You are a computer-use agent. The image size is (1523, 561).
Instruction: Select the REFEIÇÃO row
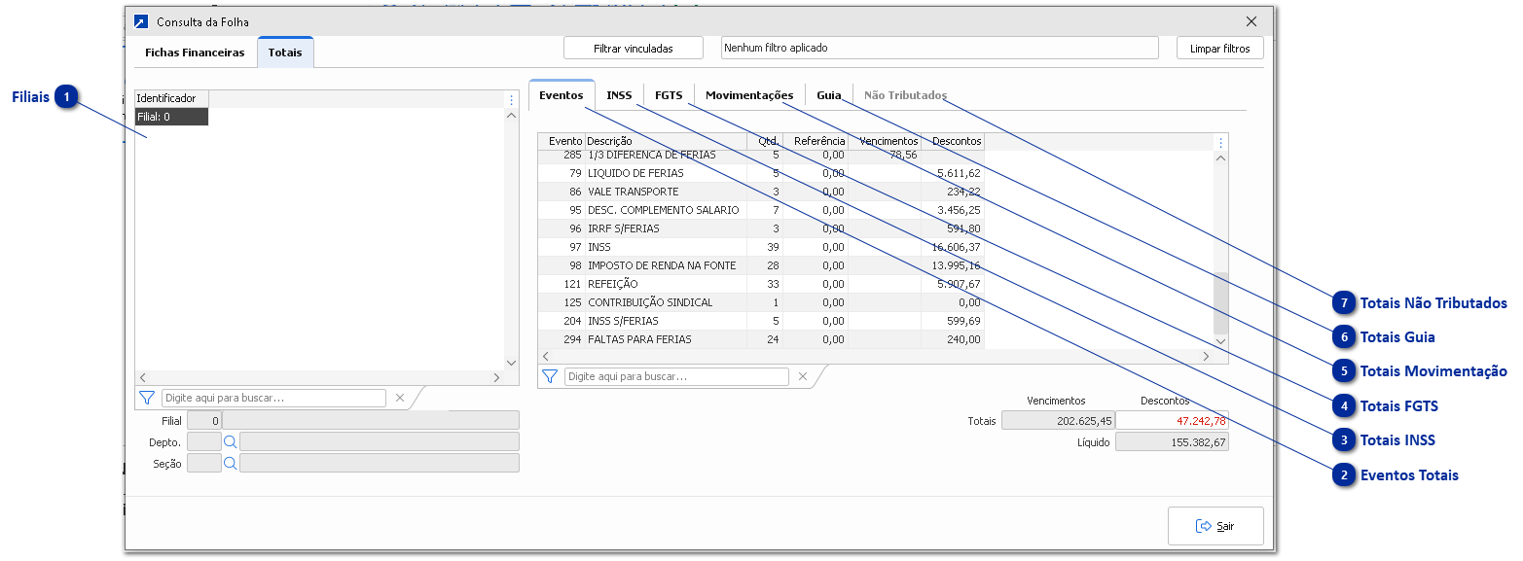[761, 284]
